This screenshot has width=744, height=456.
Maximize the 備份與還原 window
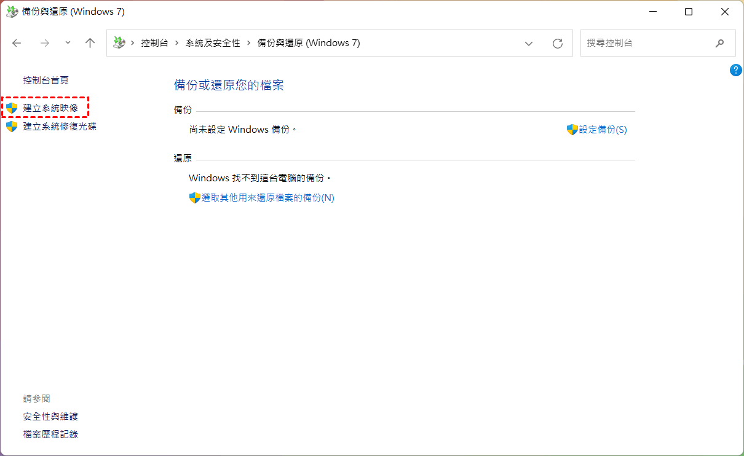click(x=689, y=12)
